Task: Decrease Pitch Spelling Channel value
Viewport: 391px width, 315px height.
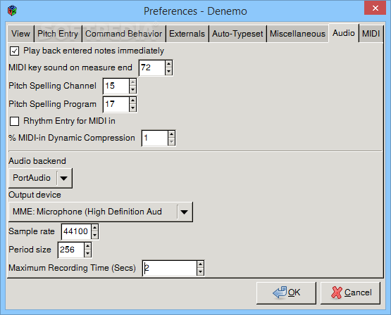Action: [x=132, y=90]
